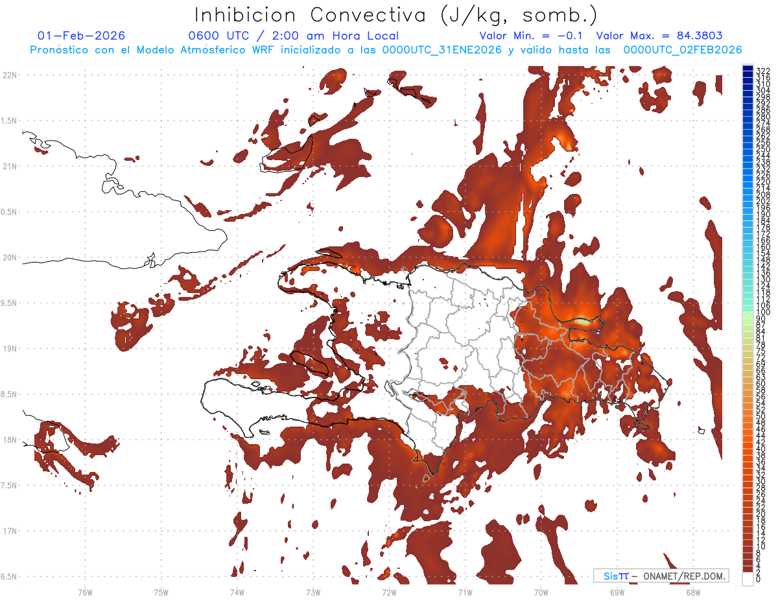Viewport: 778px width, 601px height.
Task: Click the "68W" longitude label
Action: click(x=693, y=592)
